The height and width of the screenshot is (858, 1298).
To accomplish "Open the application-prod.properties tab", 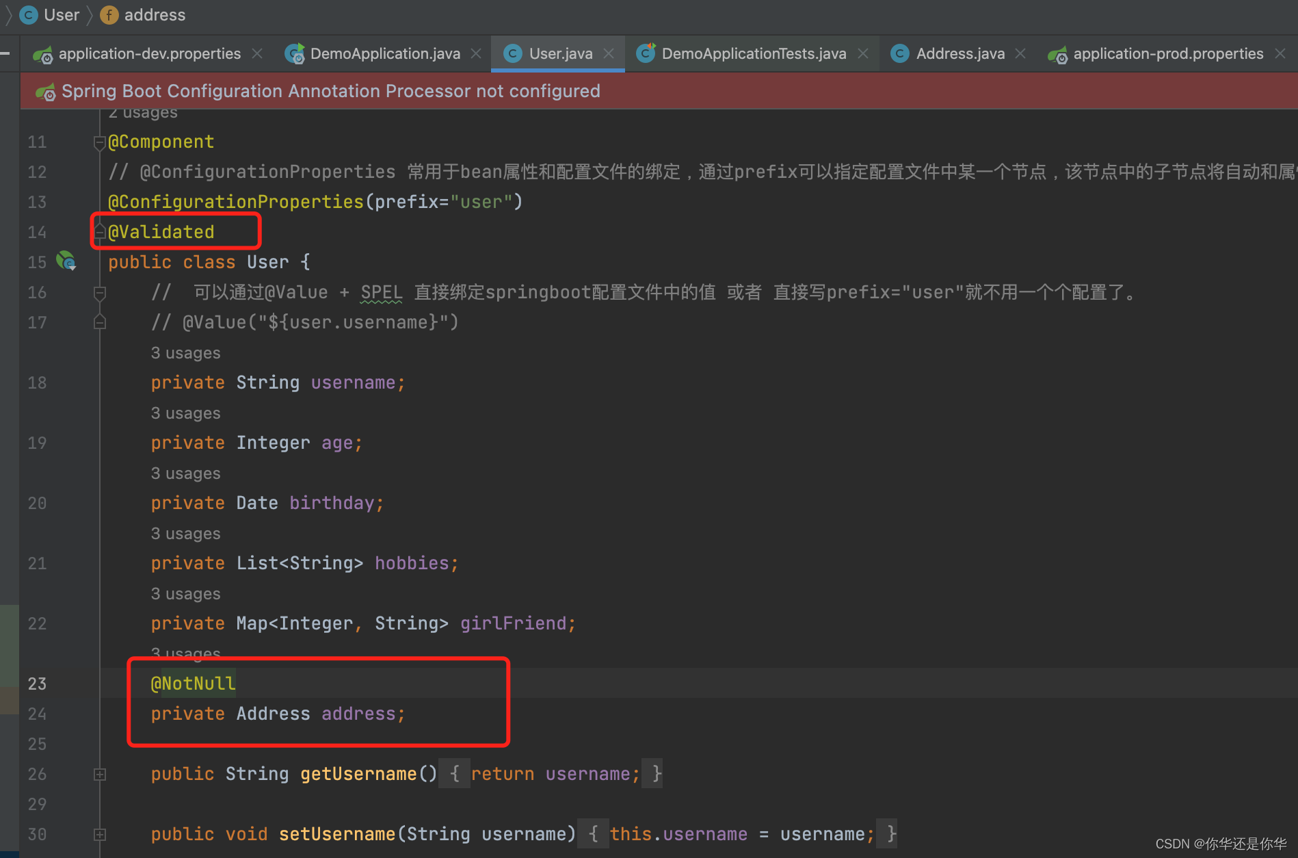I will pos(1168,53).
